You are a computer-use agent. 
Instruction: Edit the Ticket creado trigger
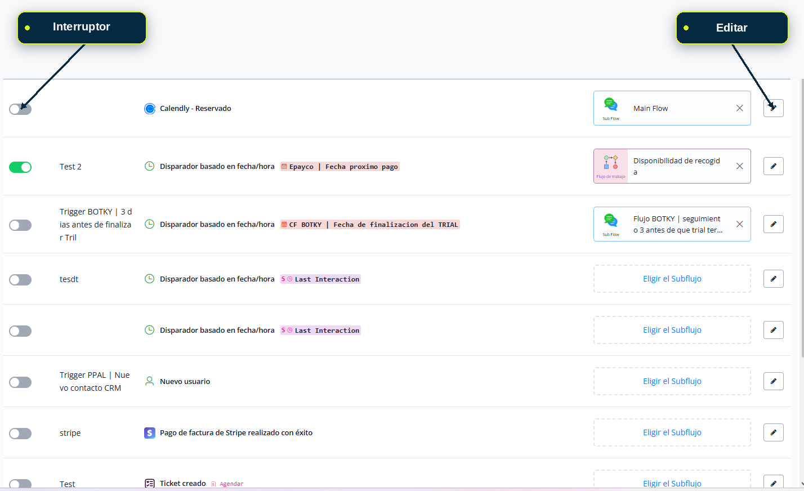(774, 482)
